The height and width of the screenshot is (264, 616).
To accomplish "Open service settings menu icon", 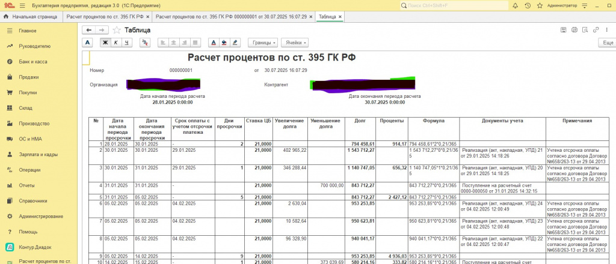I will click(585, 6).
